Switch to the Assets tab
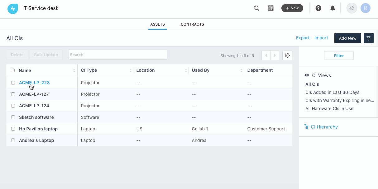 (x=157, y=24)
